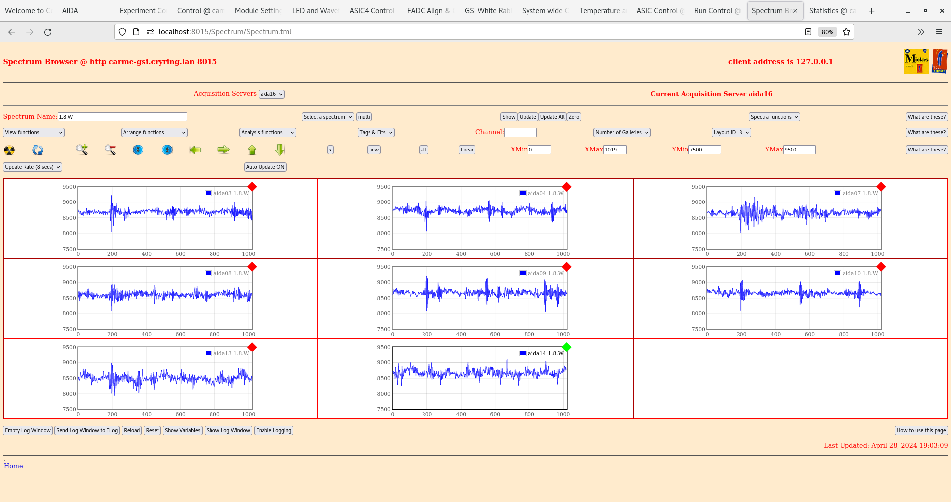Click the Update All button
The width and height of the screenshot is (951, 502).
pos(552,117)
